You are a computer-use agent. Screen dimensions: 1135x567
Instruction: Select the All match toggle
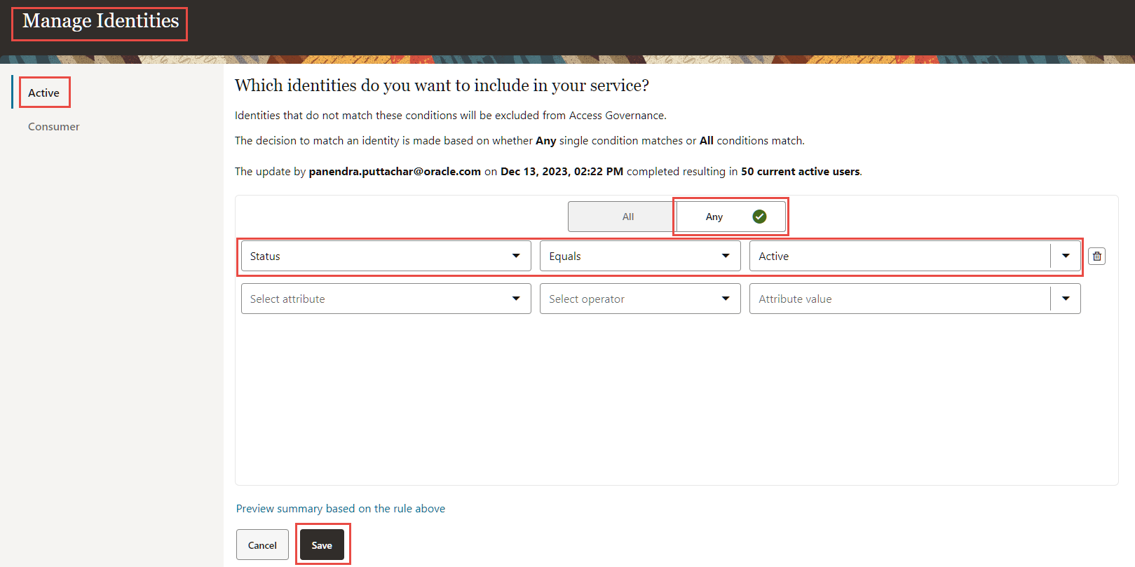[x=622, y=217]
